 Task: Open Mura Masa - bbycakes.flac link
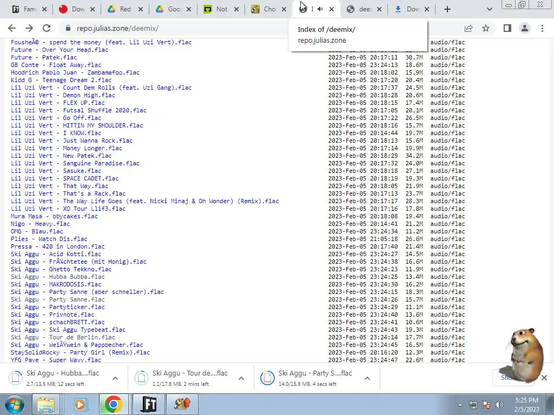[54, 216]
